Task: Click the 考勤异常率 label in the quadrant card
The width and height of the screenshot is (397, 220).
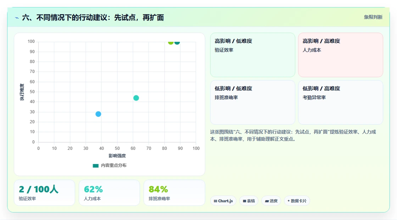Action: (314, 97)
